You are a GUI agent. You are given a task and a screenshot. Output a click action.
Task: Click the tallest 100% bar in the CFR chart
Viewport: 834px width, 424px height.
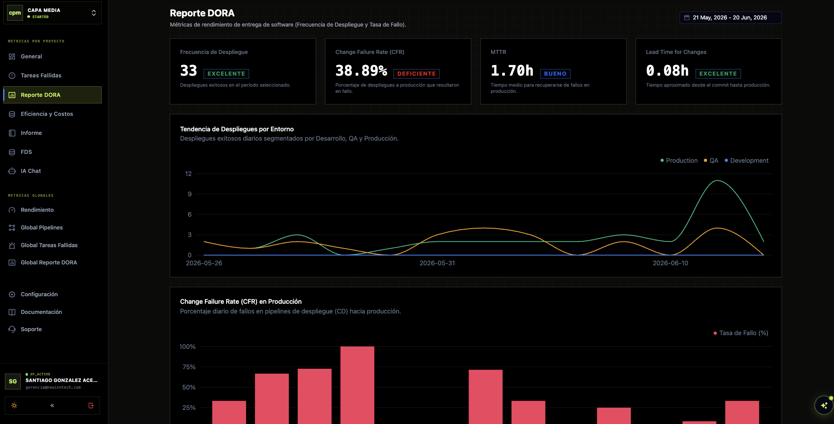pos(357,385)
